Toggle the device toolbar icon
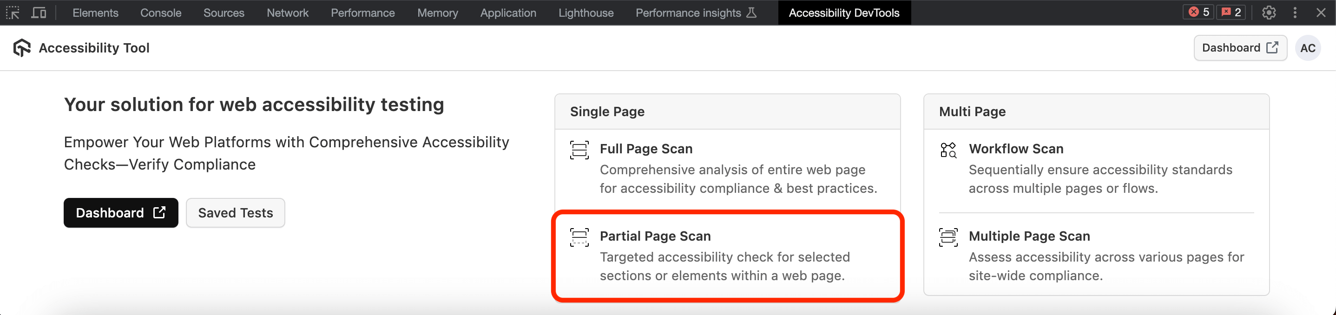1336x315 pixels. (x=39, y=13)
